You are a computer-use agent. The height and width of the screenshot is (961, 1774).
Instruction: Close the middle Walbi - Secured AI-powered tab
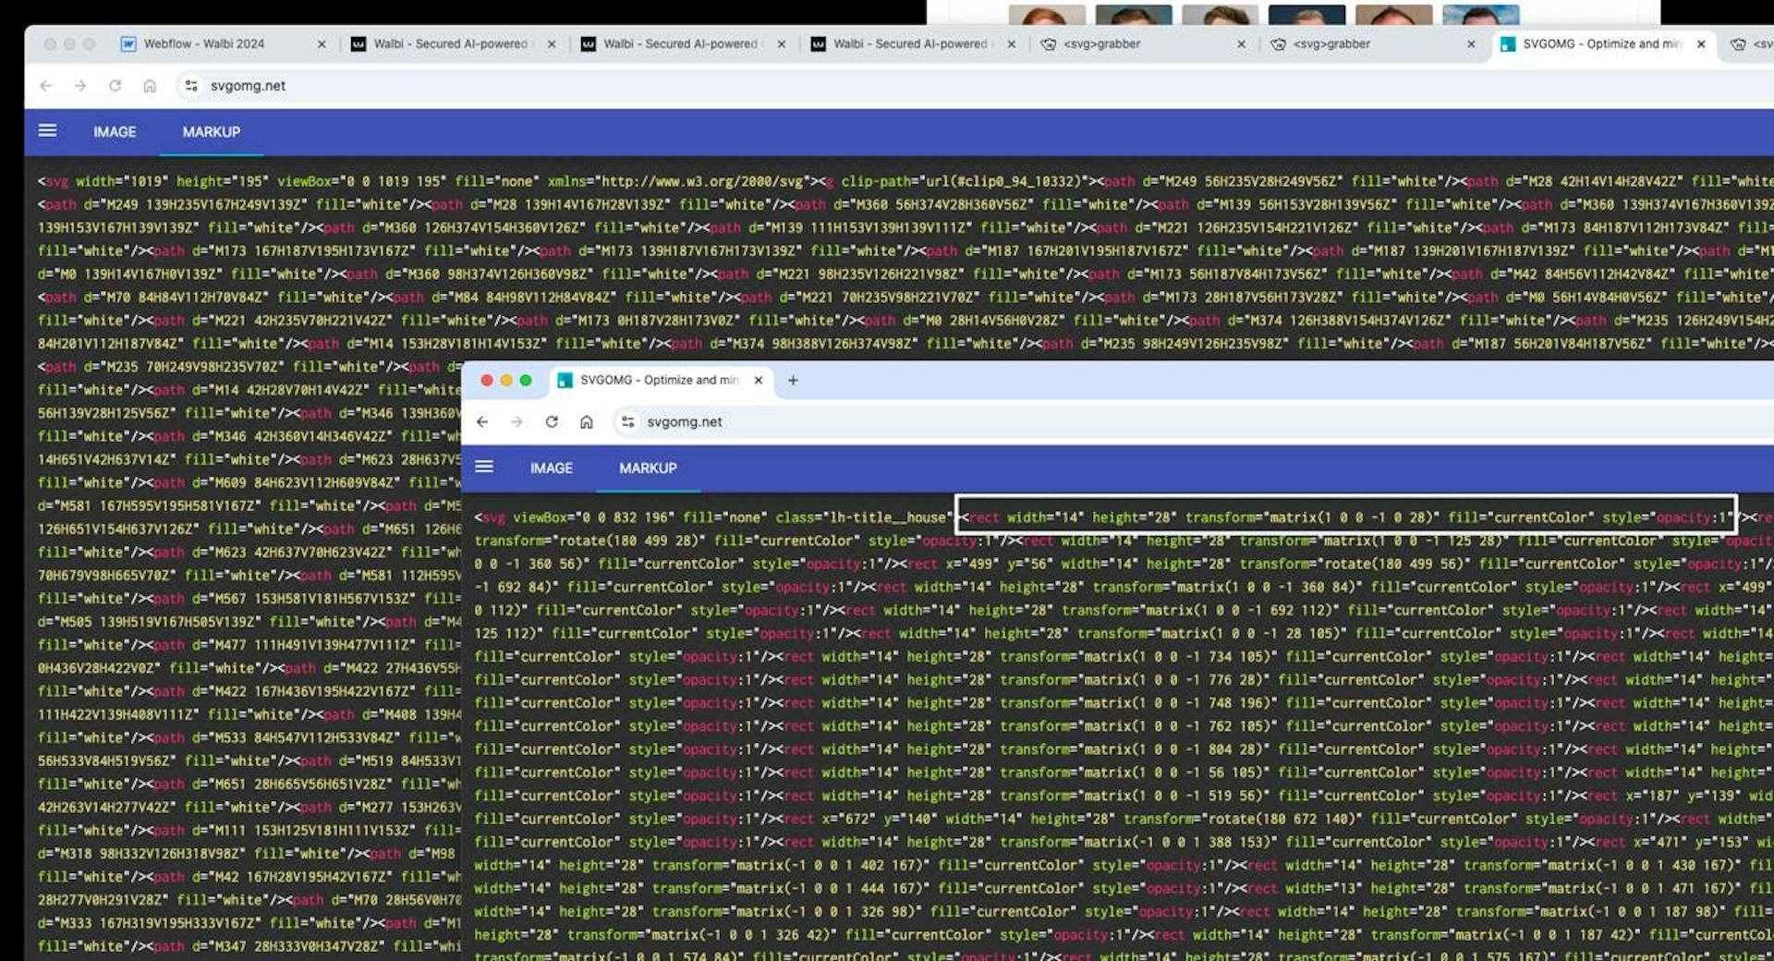782,43
